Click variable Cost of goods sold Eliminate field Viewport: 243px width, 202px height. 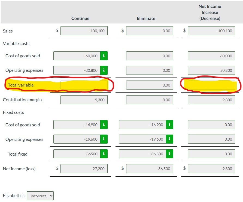[x=150, y=56]
